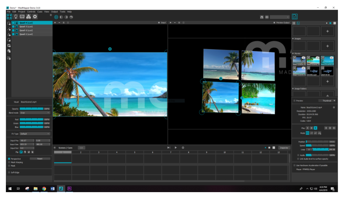Image resolution: width=353 pixels, height=198 pixels.
Task: Click the scenes play button
Action: coord(176,148)
